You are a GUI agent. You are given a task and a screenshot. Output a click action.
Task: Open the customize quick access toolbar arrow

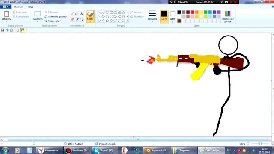point(27,30)
